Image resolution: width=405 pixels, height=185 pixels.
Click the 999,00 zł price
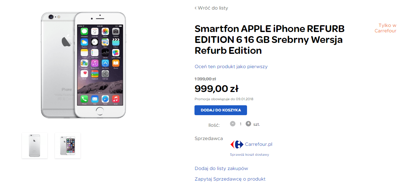(216, 89)
